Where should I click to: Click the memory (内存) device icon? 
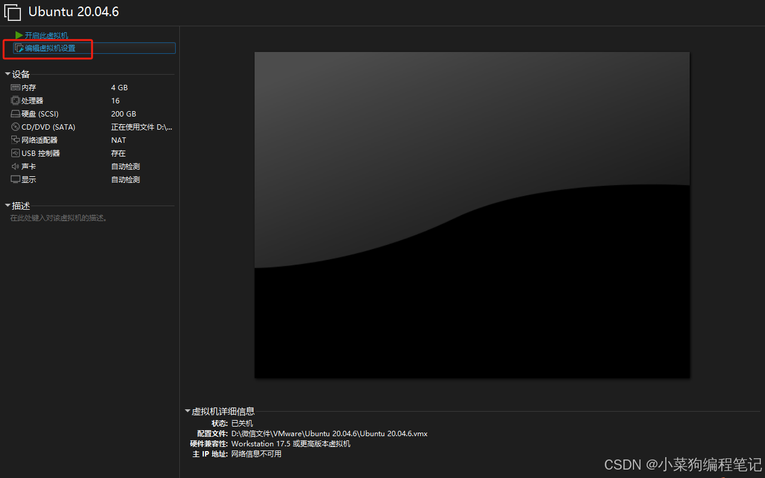click(16, 87)
